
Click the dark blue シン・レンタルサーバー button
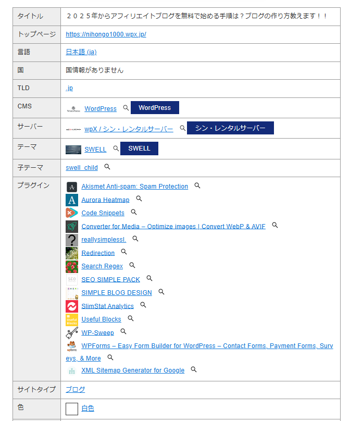click(x=230, y=128)
